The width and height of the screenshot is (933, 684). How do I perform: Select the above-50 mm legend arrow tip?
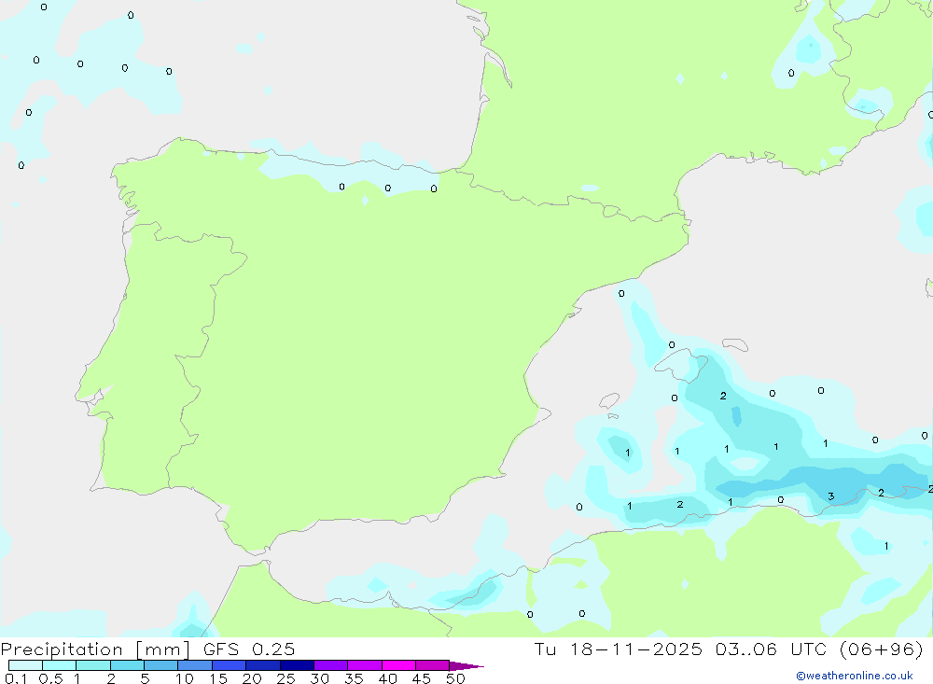(466, 666)
